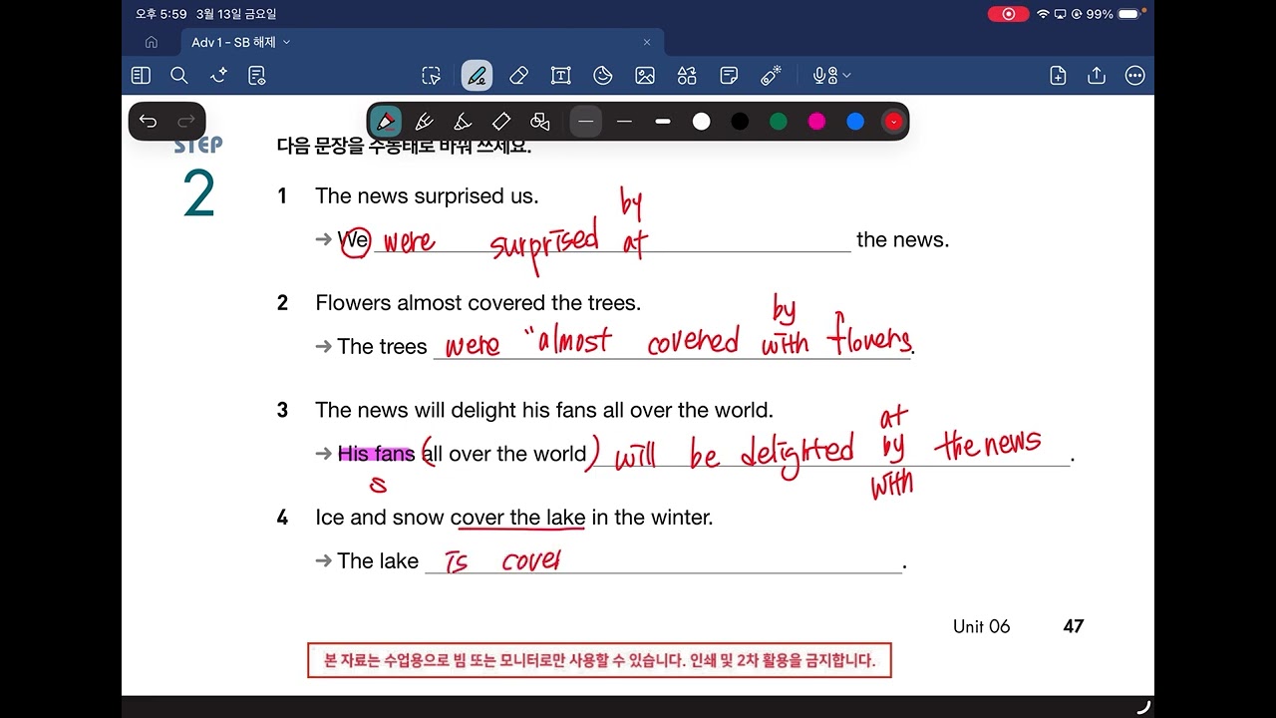Screen dimensions: 1276x718
Task: Expand the audio recording options chevron
Action: 846,75
